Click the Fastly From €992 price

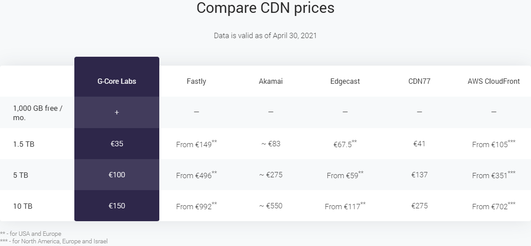click(x=196, y=206)
